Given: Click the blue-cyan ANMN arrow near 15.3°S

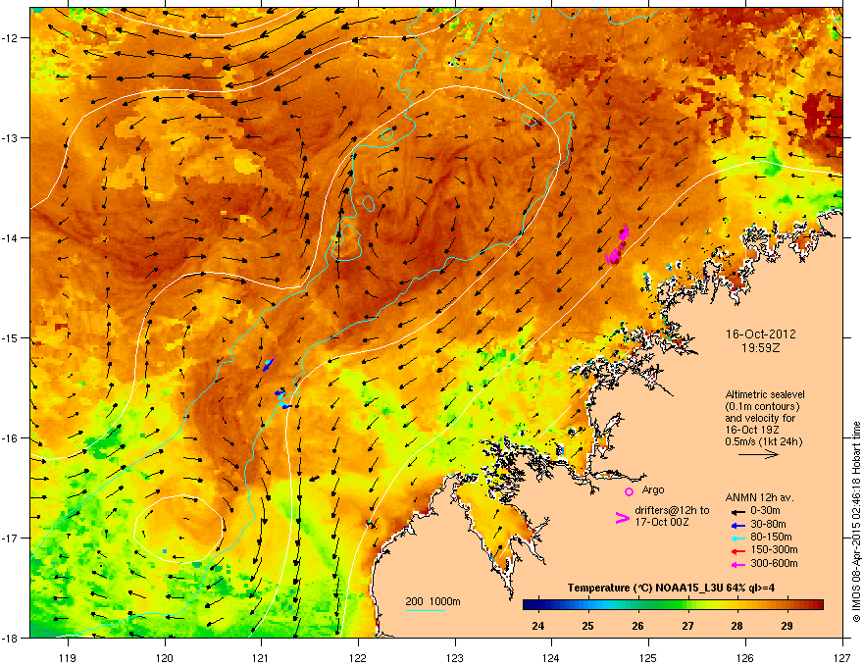Looking at the screenshot, I should [x=269, y=364].
